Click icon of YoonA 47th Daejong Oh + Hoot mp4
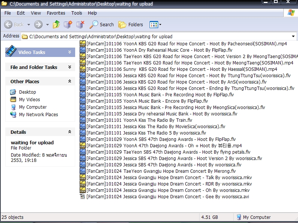The image size is (298, 223). point(83,145)
